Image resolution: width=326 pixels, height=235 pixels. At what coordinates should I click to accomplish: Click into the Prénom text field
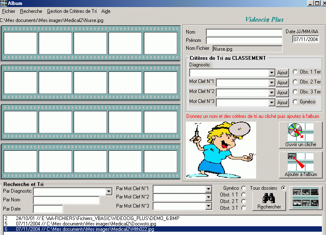click(x=244, y=40)
